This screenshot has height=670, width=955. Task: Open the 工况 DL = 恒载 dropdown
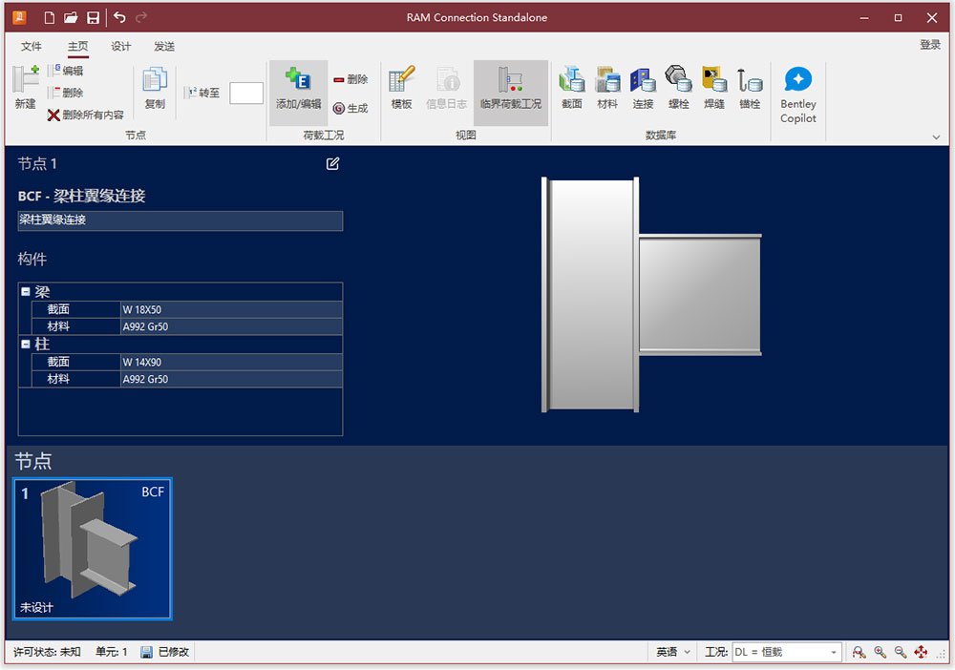pos(786,652)
